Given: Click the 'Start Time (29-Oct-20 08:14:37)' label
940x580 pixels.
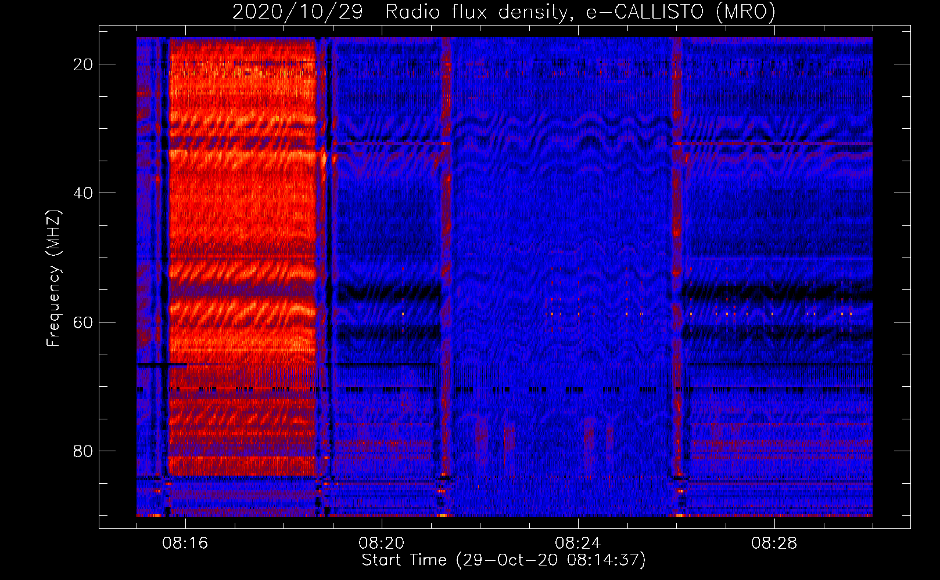Looking at the screenshot, I should coord(504,560).
